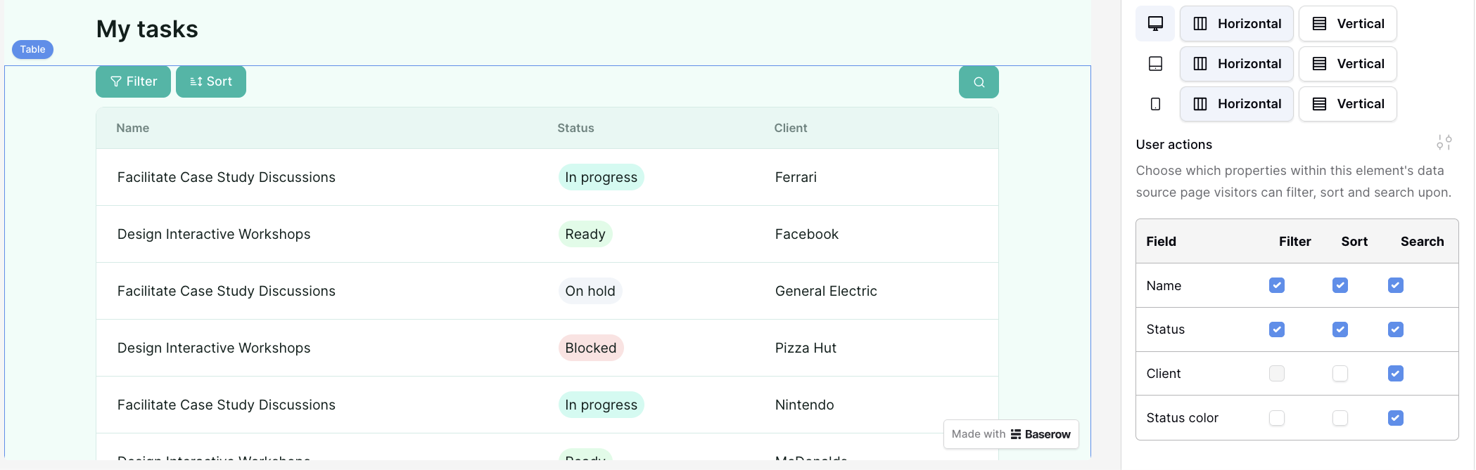
Task: Select the Status column header
Action: (575, 128)
